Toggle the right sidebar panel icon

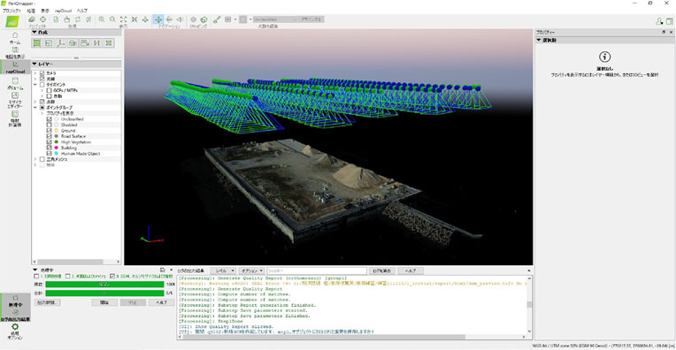pos(670,21)
